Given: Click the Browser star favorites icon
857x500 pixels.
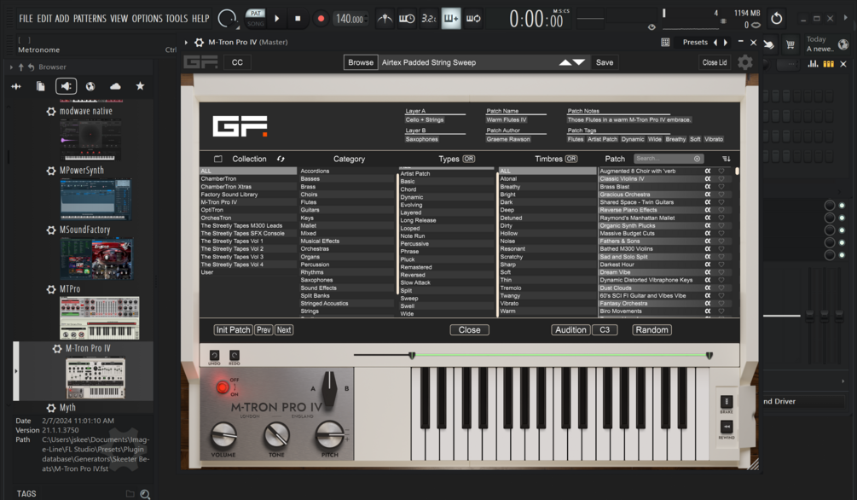Looking at the screenshot, I should [x=141, y=86].
